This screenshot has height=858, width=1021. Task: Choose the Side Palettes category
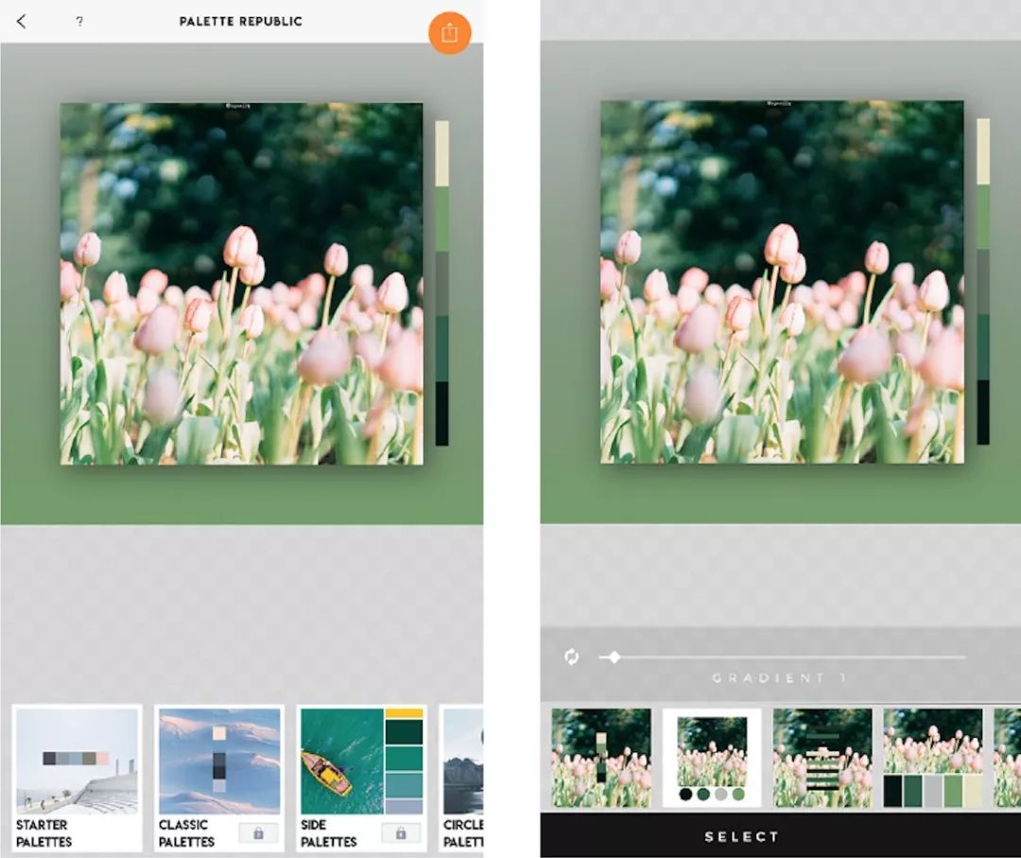coord(361,778)
